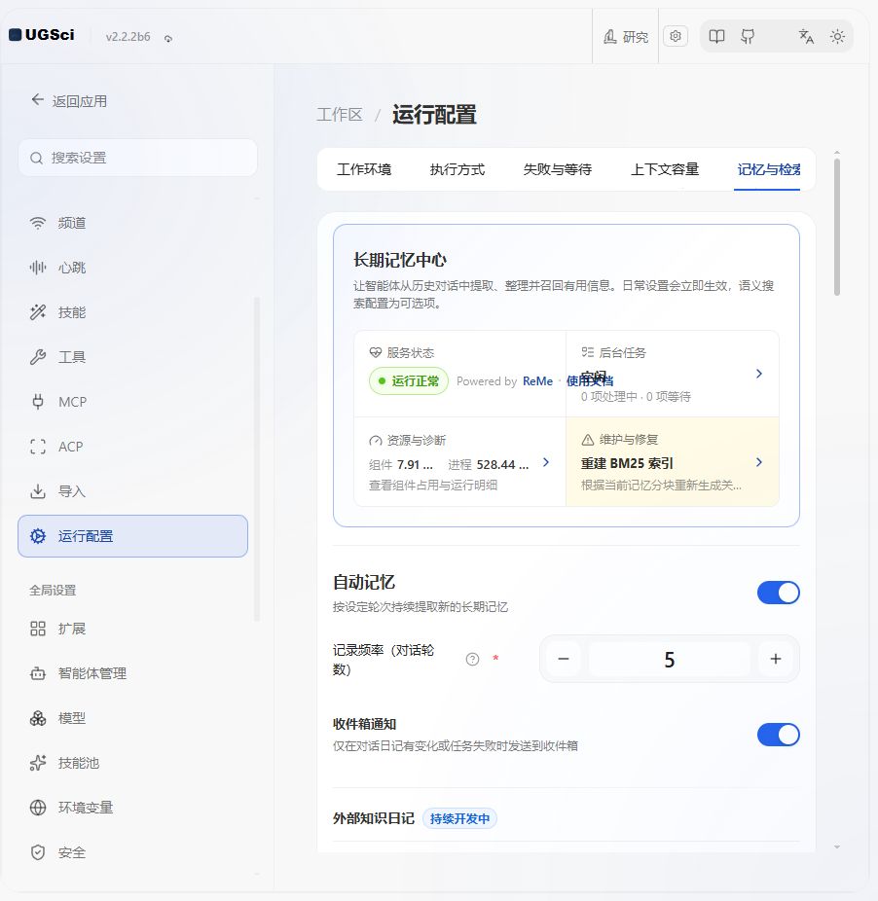Viewport: 878px width, 901px height.
Task: Open 频道 wifi icon in sidebar
Action: pos(37,223)
